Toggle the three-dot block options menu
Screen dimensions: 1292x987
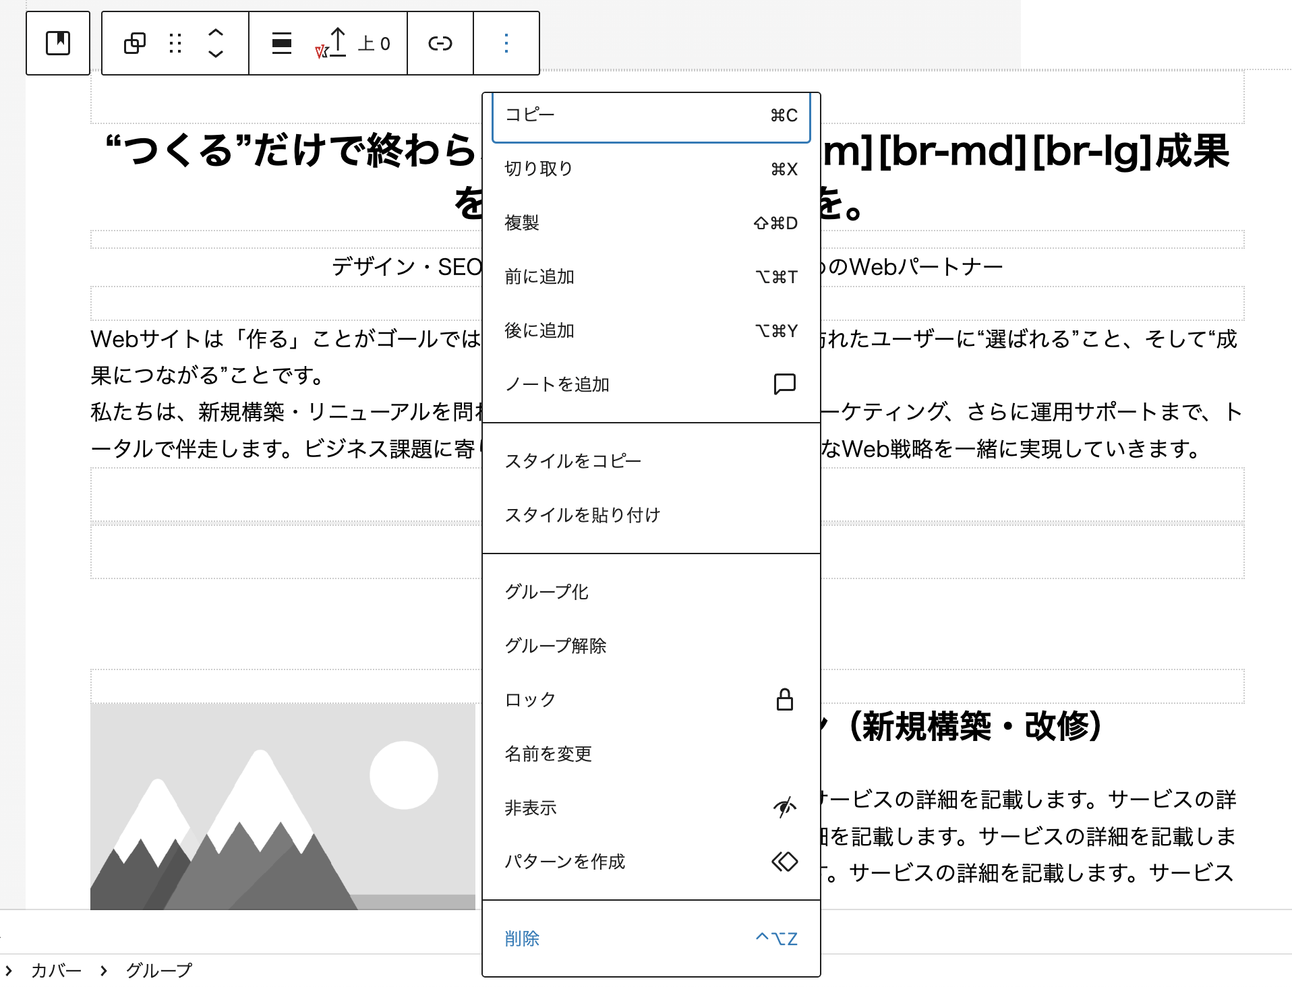[x=506, y=43]
